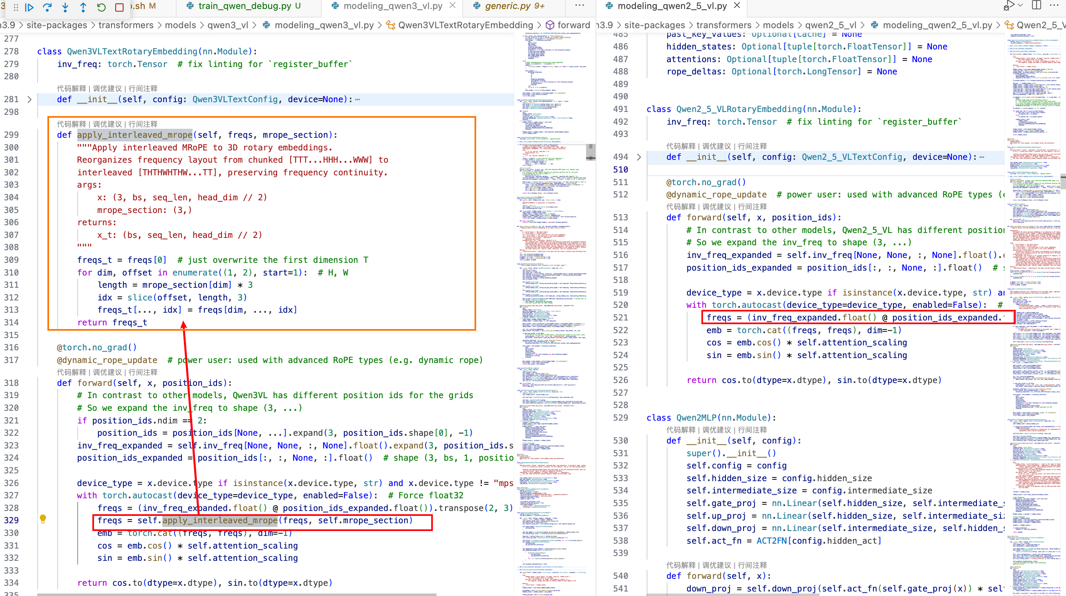The height and width of the screenshot is (596, 1066).
Task: Restart the debug session
Action: point(101,7)
